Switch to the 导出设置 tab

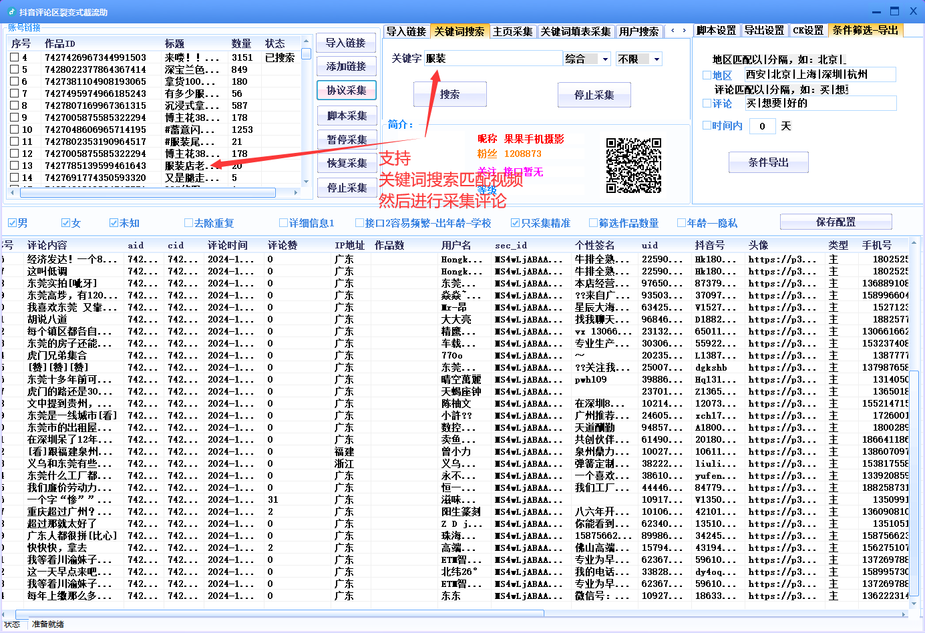pyautogui.click(x=763, y=31)
